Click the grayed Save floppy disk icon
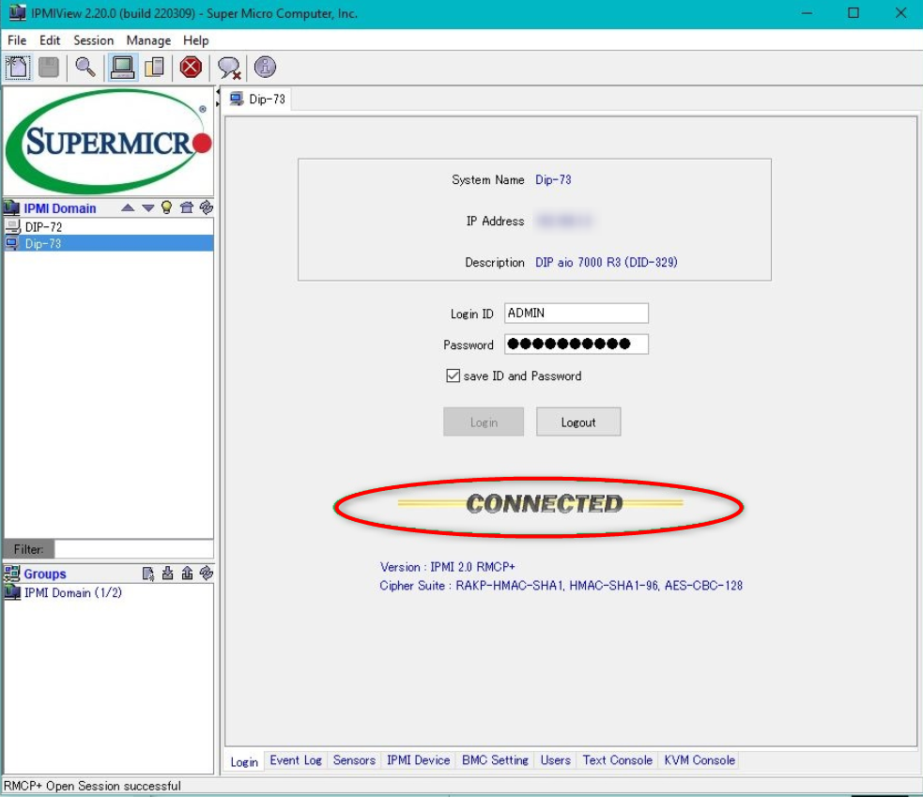Viewport: 923px width, 797px height. 49,67
